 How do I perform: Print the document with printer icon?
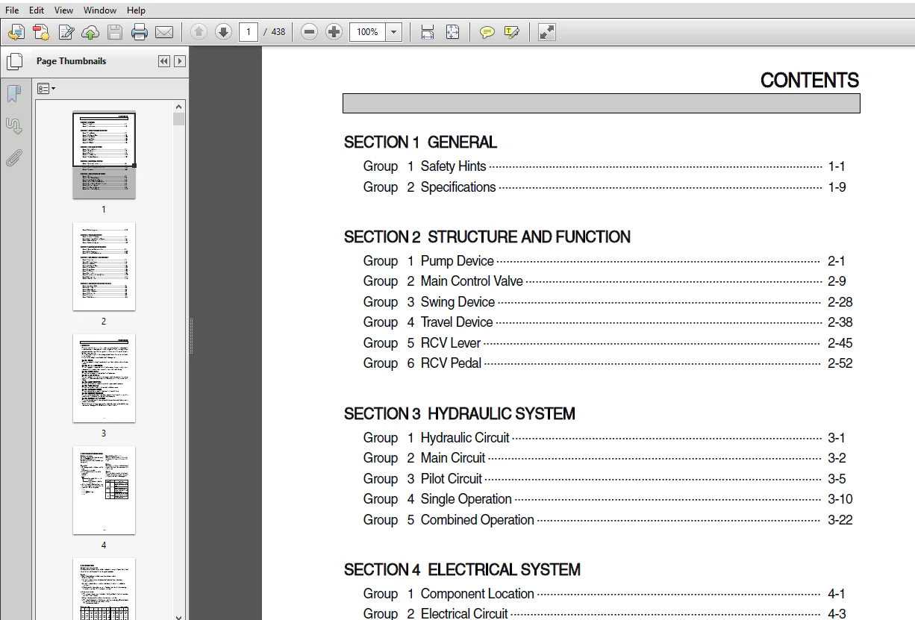pyautogui.click(x=140, y=32)
